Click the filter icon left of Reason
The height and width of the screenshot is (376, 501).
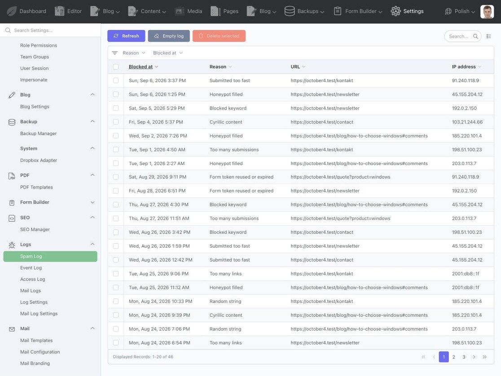[x=115, y=53]
